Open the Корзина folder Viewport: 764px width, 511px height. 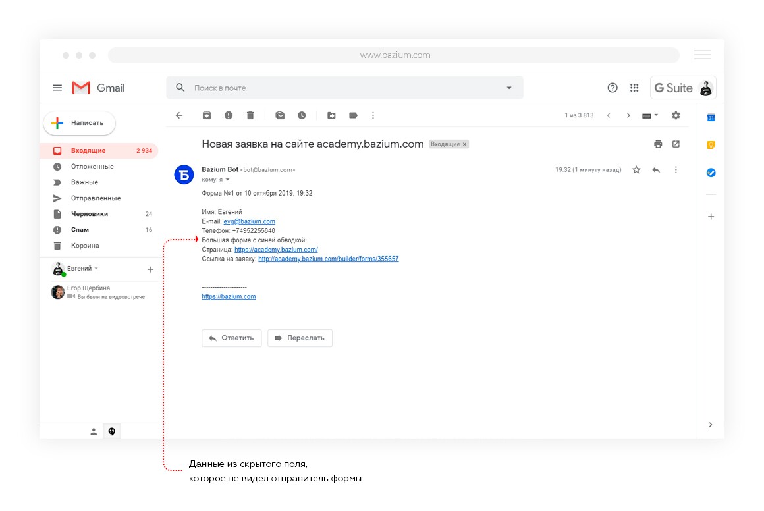click(x=99, y=246)
